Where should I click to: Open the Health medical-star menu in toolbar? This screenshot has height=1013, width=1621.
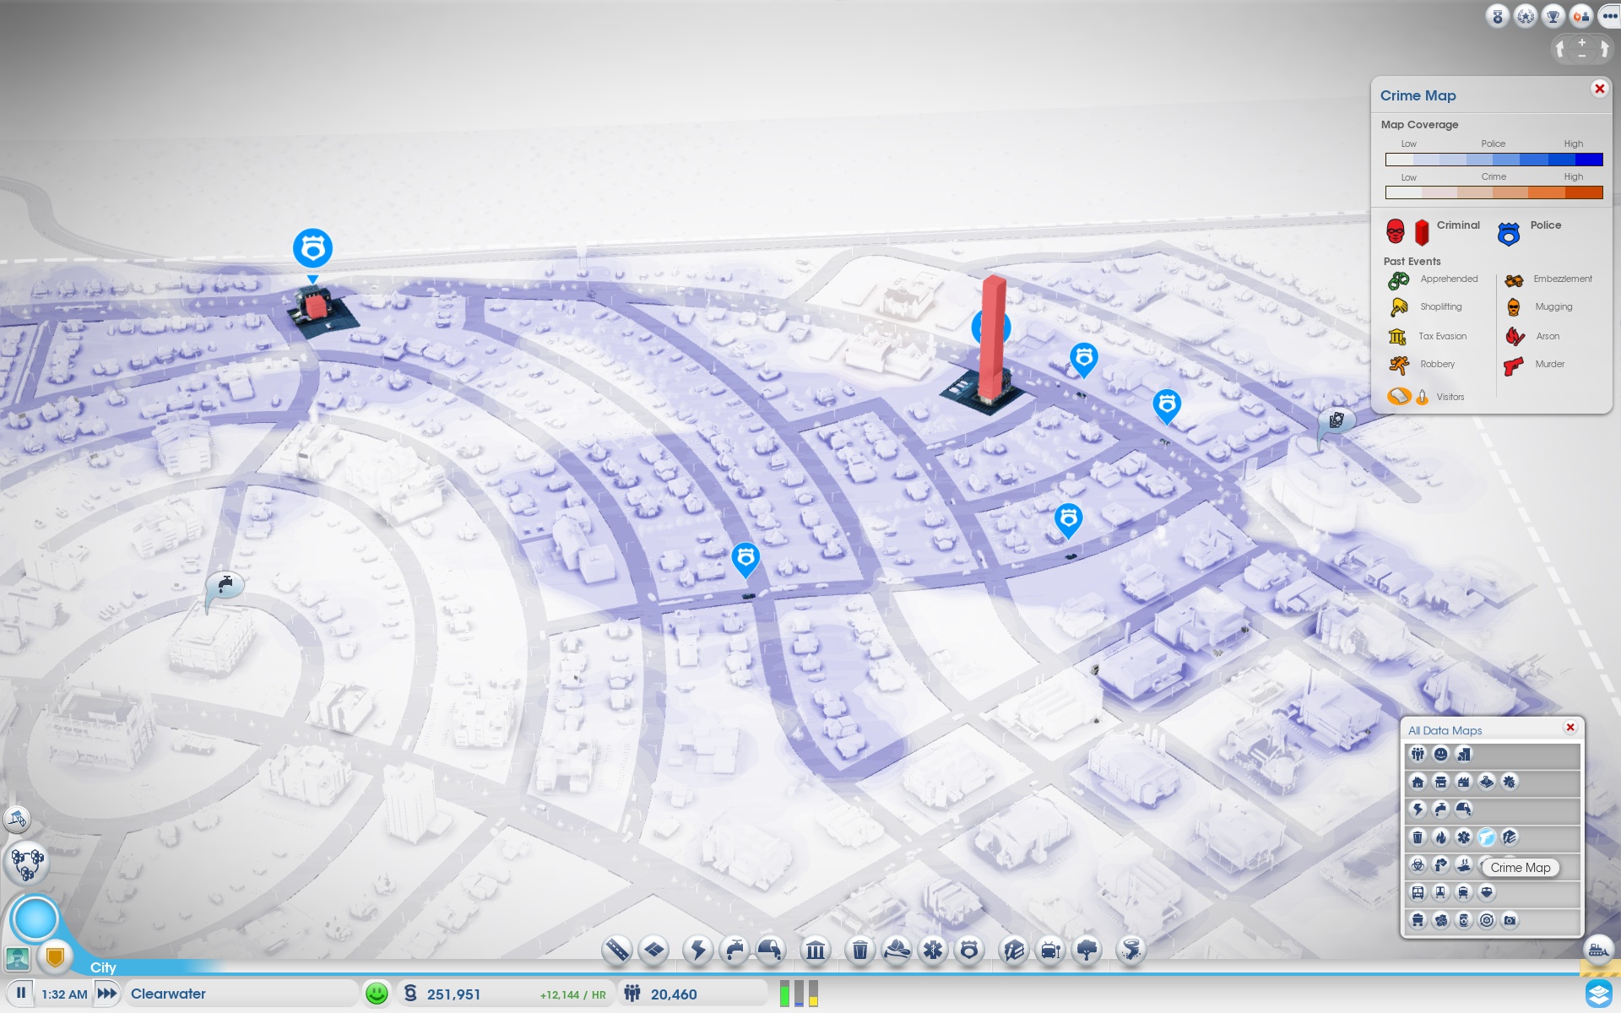click(933, 951)
